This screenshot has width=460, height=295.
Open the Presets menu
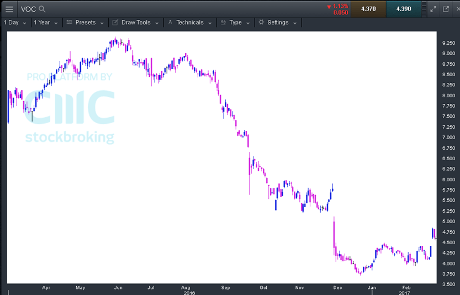click(x=85, y=23)
